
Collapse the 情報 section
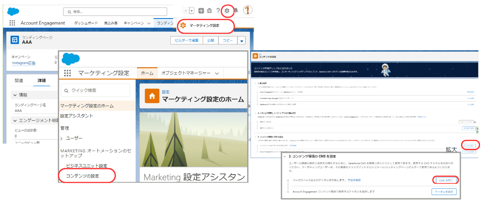15,95
